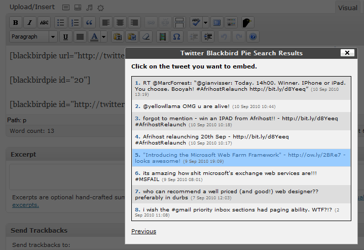Justify text alignment
The height and width of the screenshot is (250, 364).
[x=80, y=37]
